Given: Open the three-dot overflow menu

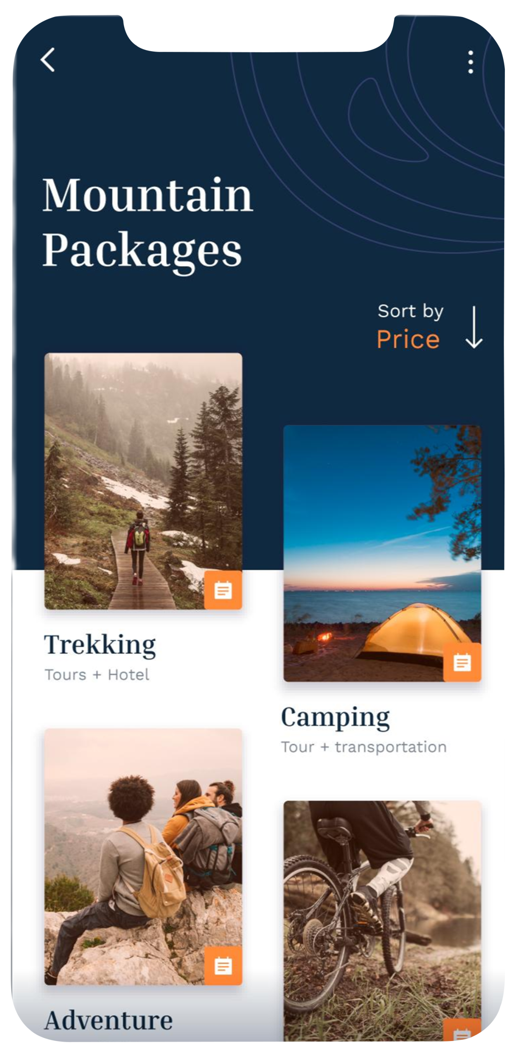Looking at the screenshot, I should tap(470, 62).
